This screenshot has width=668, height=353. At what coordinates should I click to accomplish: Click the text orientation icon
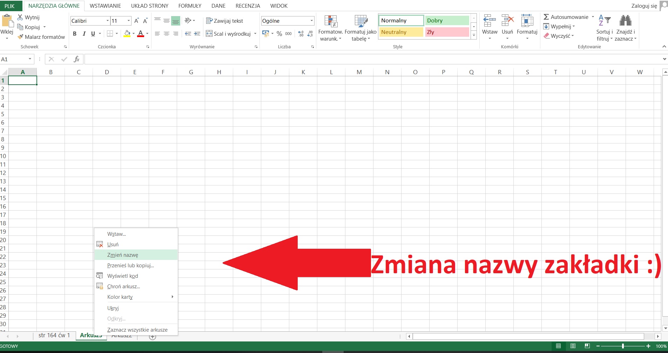[188, 21]
